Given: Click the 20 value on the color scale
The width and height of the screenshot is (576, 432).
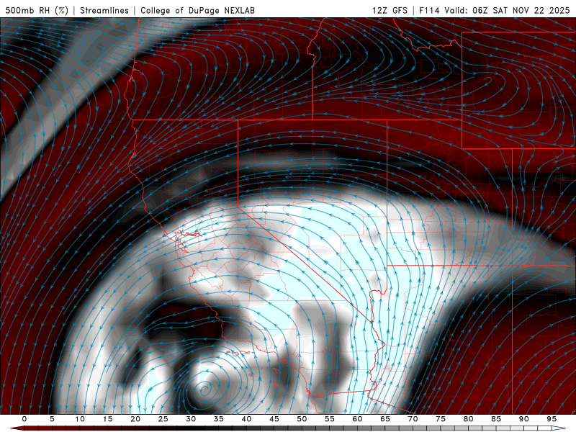Looking at the screenshot, I should (135, 419).
